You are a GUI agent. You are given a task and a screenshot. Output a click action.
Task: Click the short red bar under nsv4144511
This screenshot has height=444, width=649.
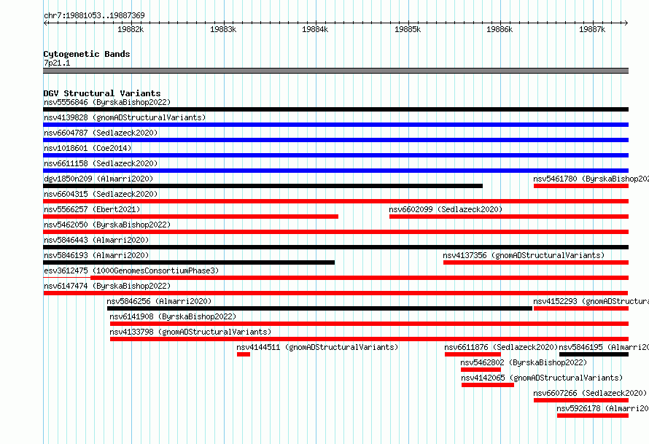[x=244, y=354]
